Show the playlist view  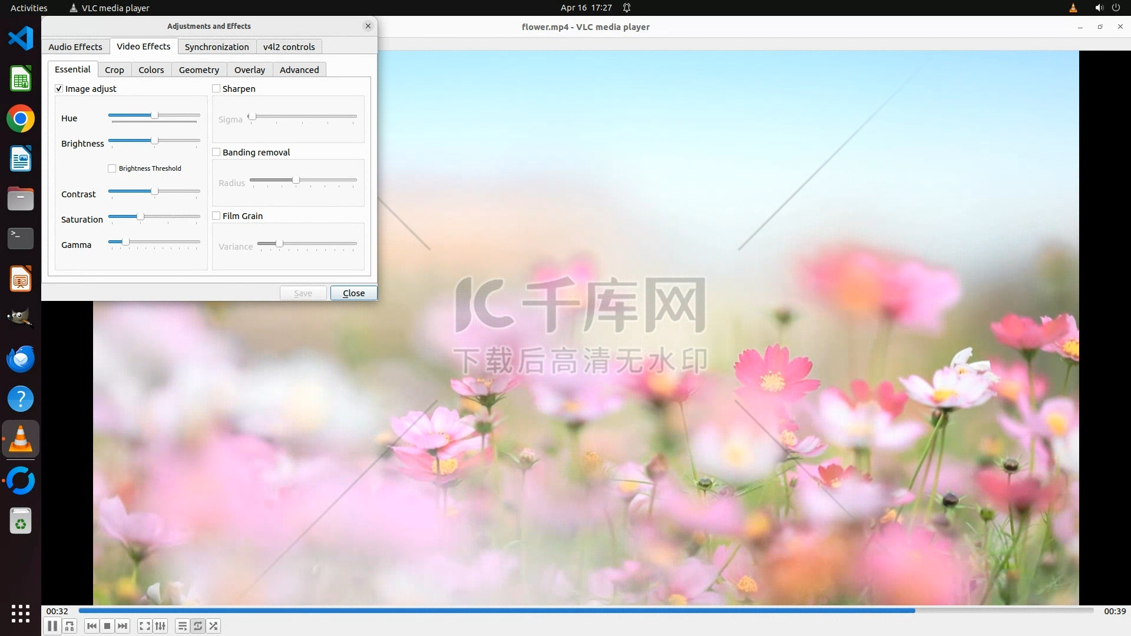tap(182, 626)
